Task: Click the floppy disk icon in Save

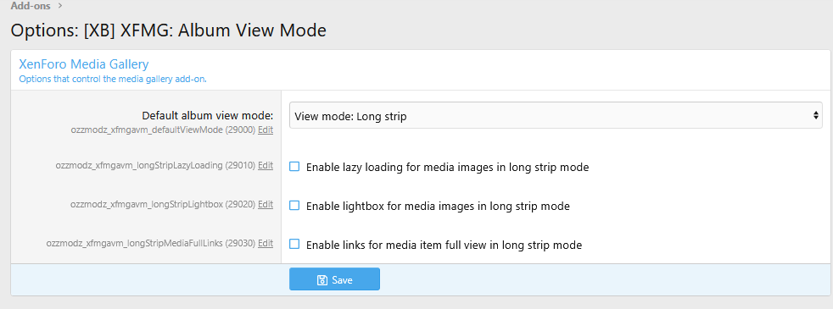Action: click(321, 280)
